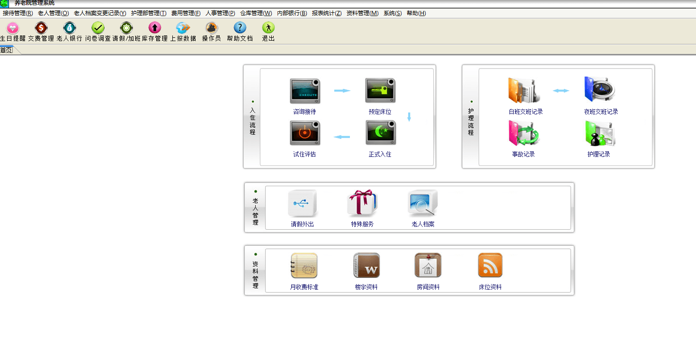Click 库存管理 inventory toolbar icon
Viewport: 696px width, 354px height.
[155, 27]
